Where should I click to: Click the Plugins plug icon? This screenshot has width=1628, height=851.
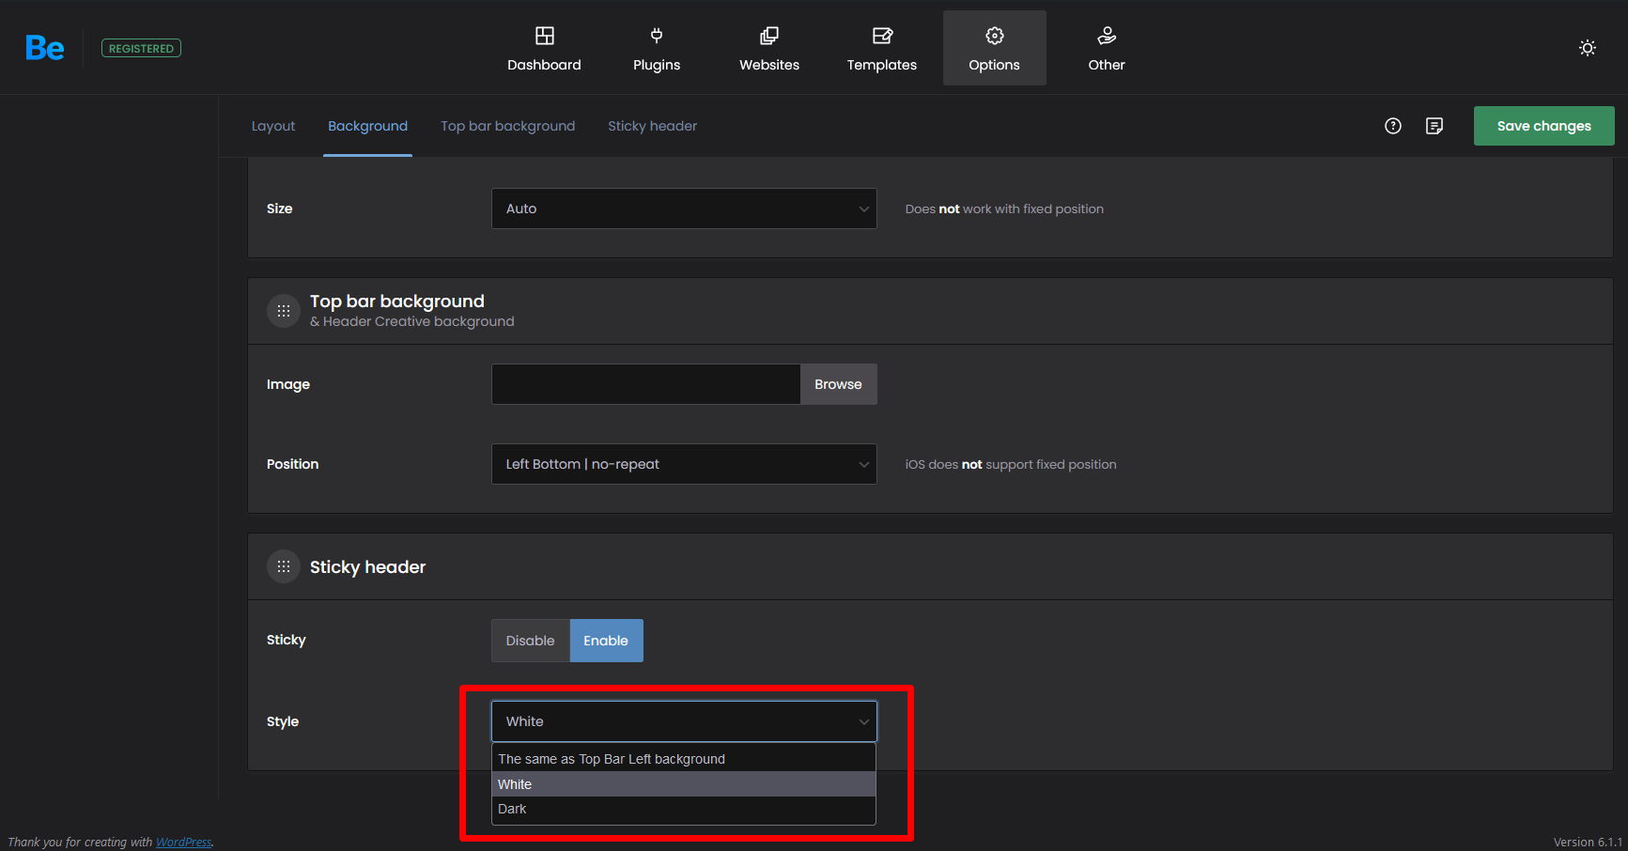click(x=657, y=36)
